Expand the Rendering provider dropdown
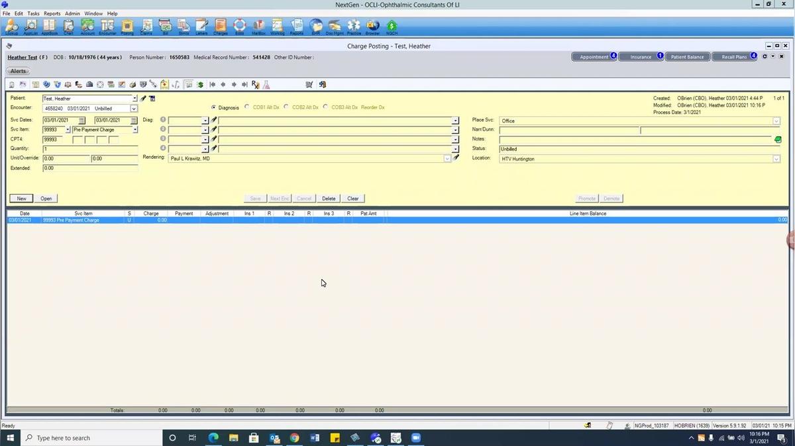The height and width of the screenshot is (446, 795). click(x=447, y=158)
